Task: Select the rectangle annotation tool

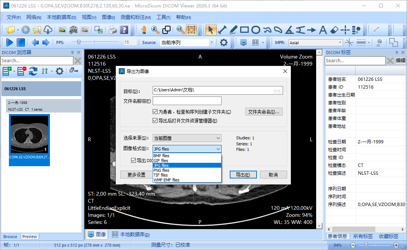Action: (x=244, y=30)
